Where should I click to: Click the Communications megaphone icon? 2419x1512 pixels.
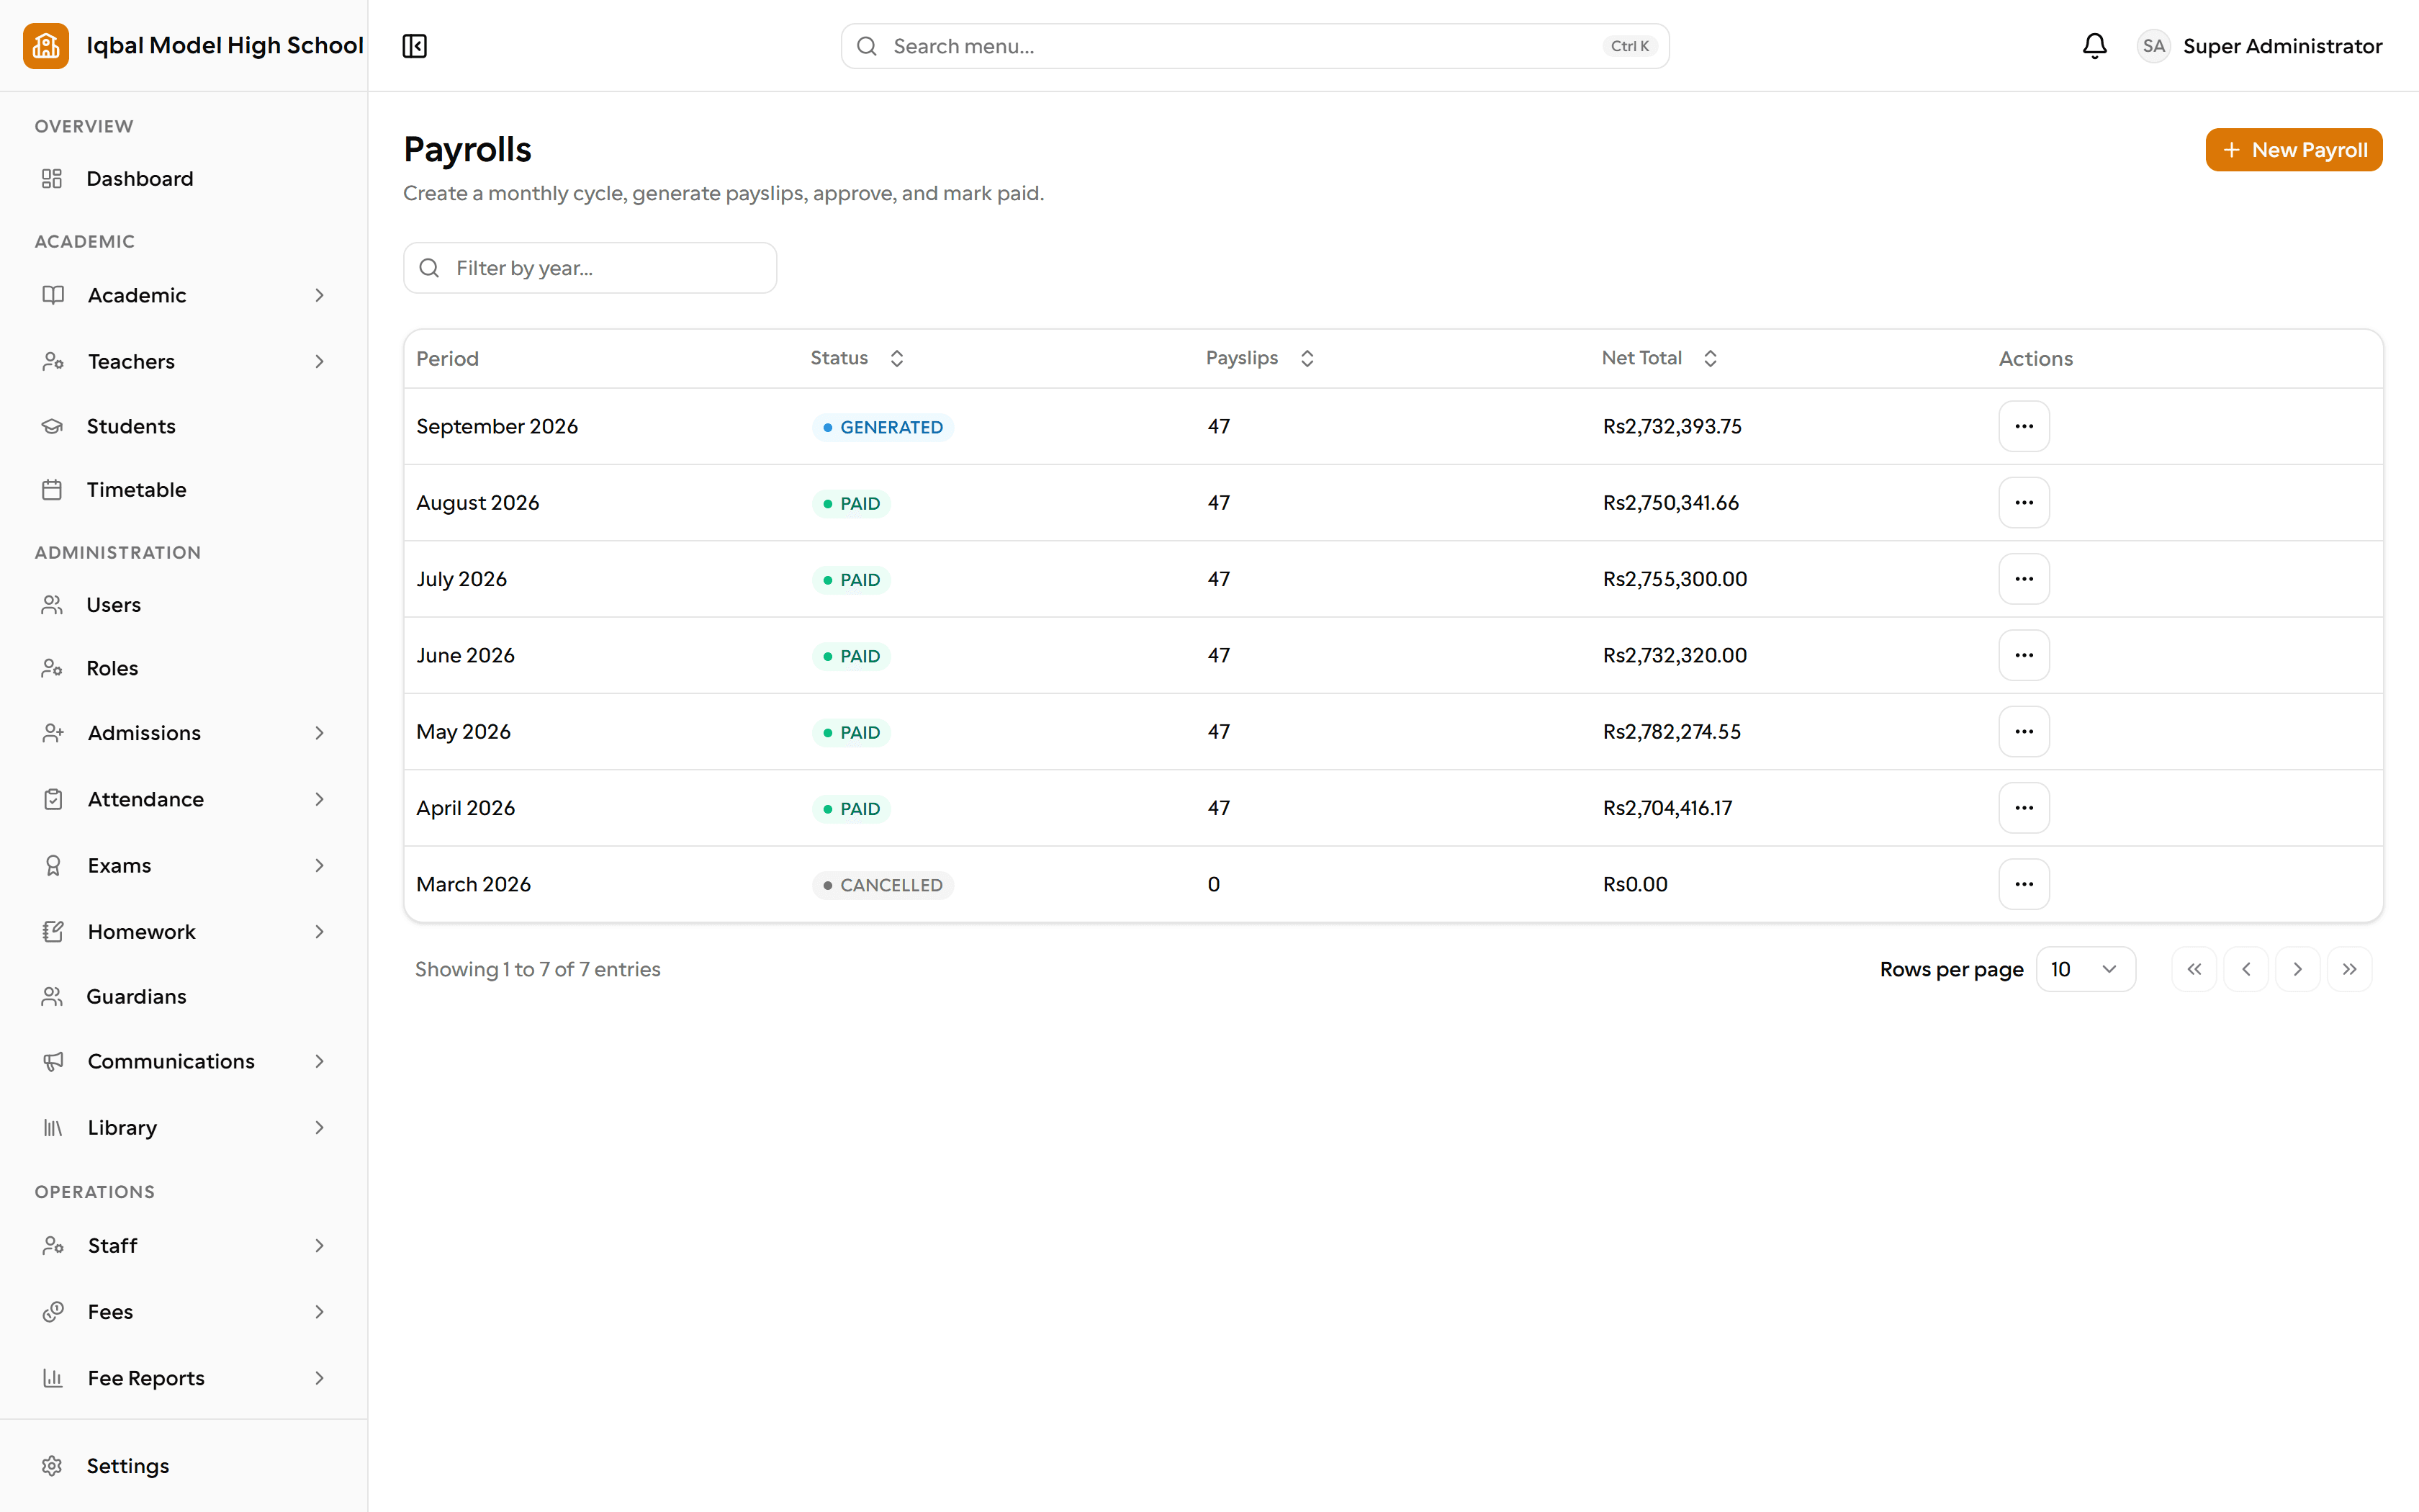(53, 1061)
